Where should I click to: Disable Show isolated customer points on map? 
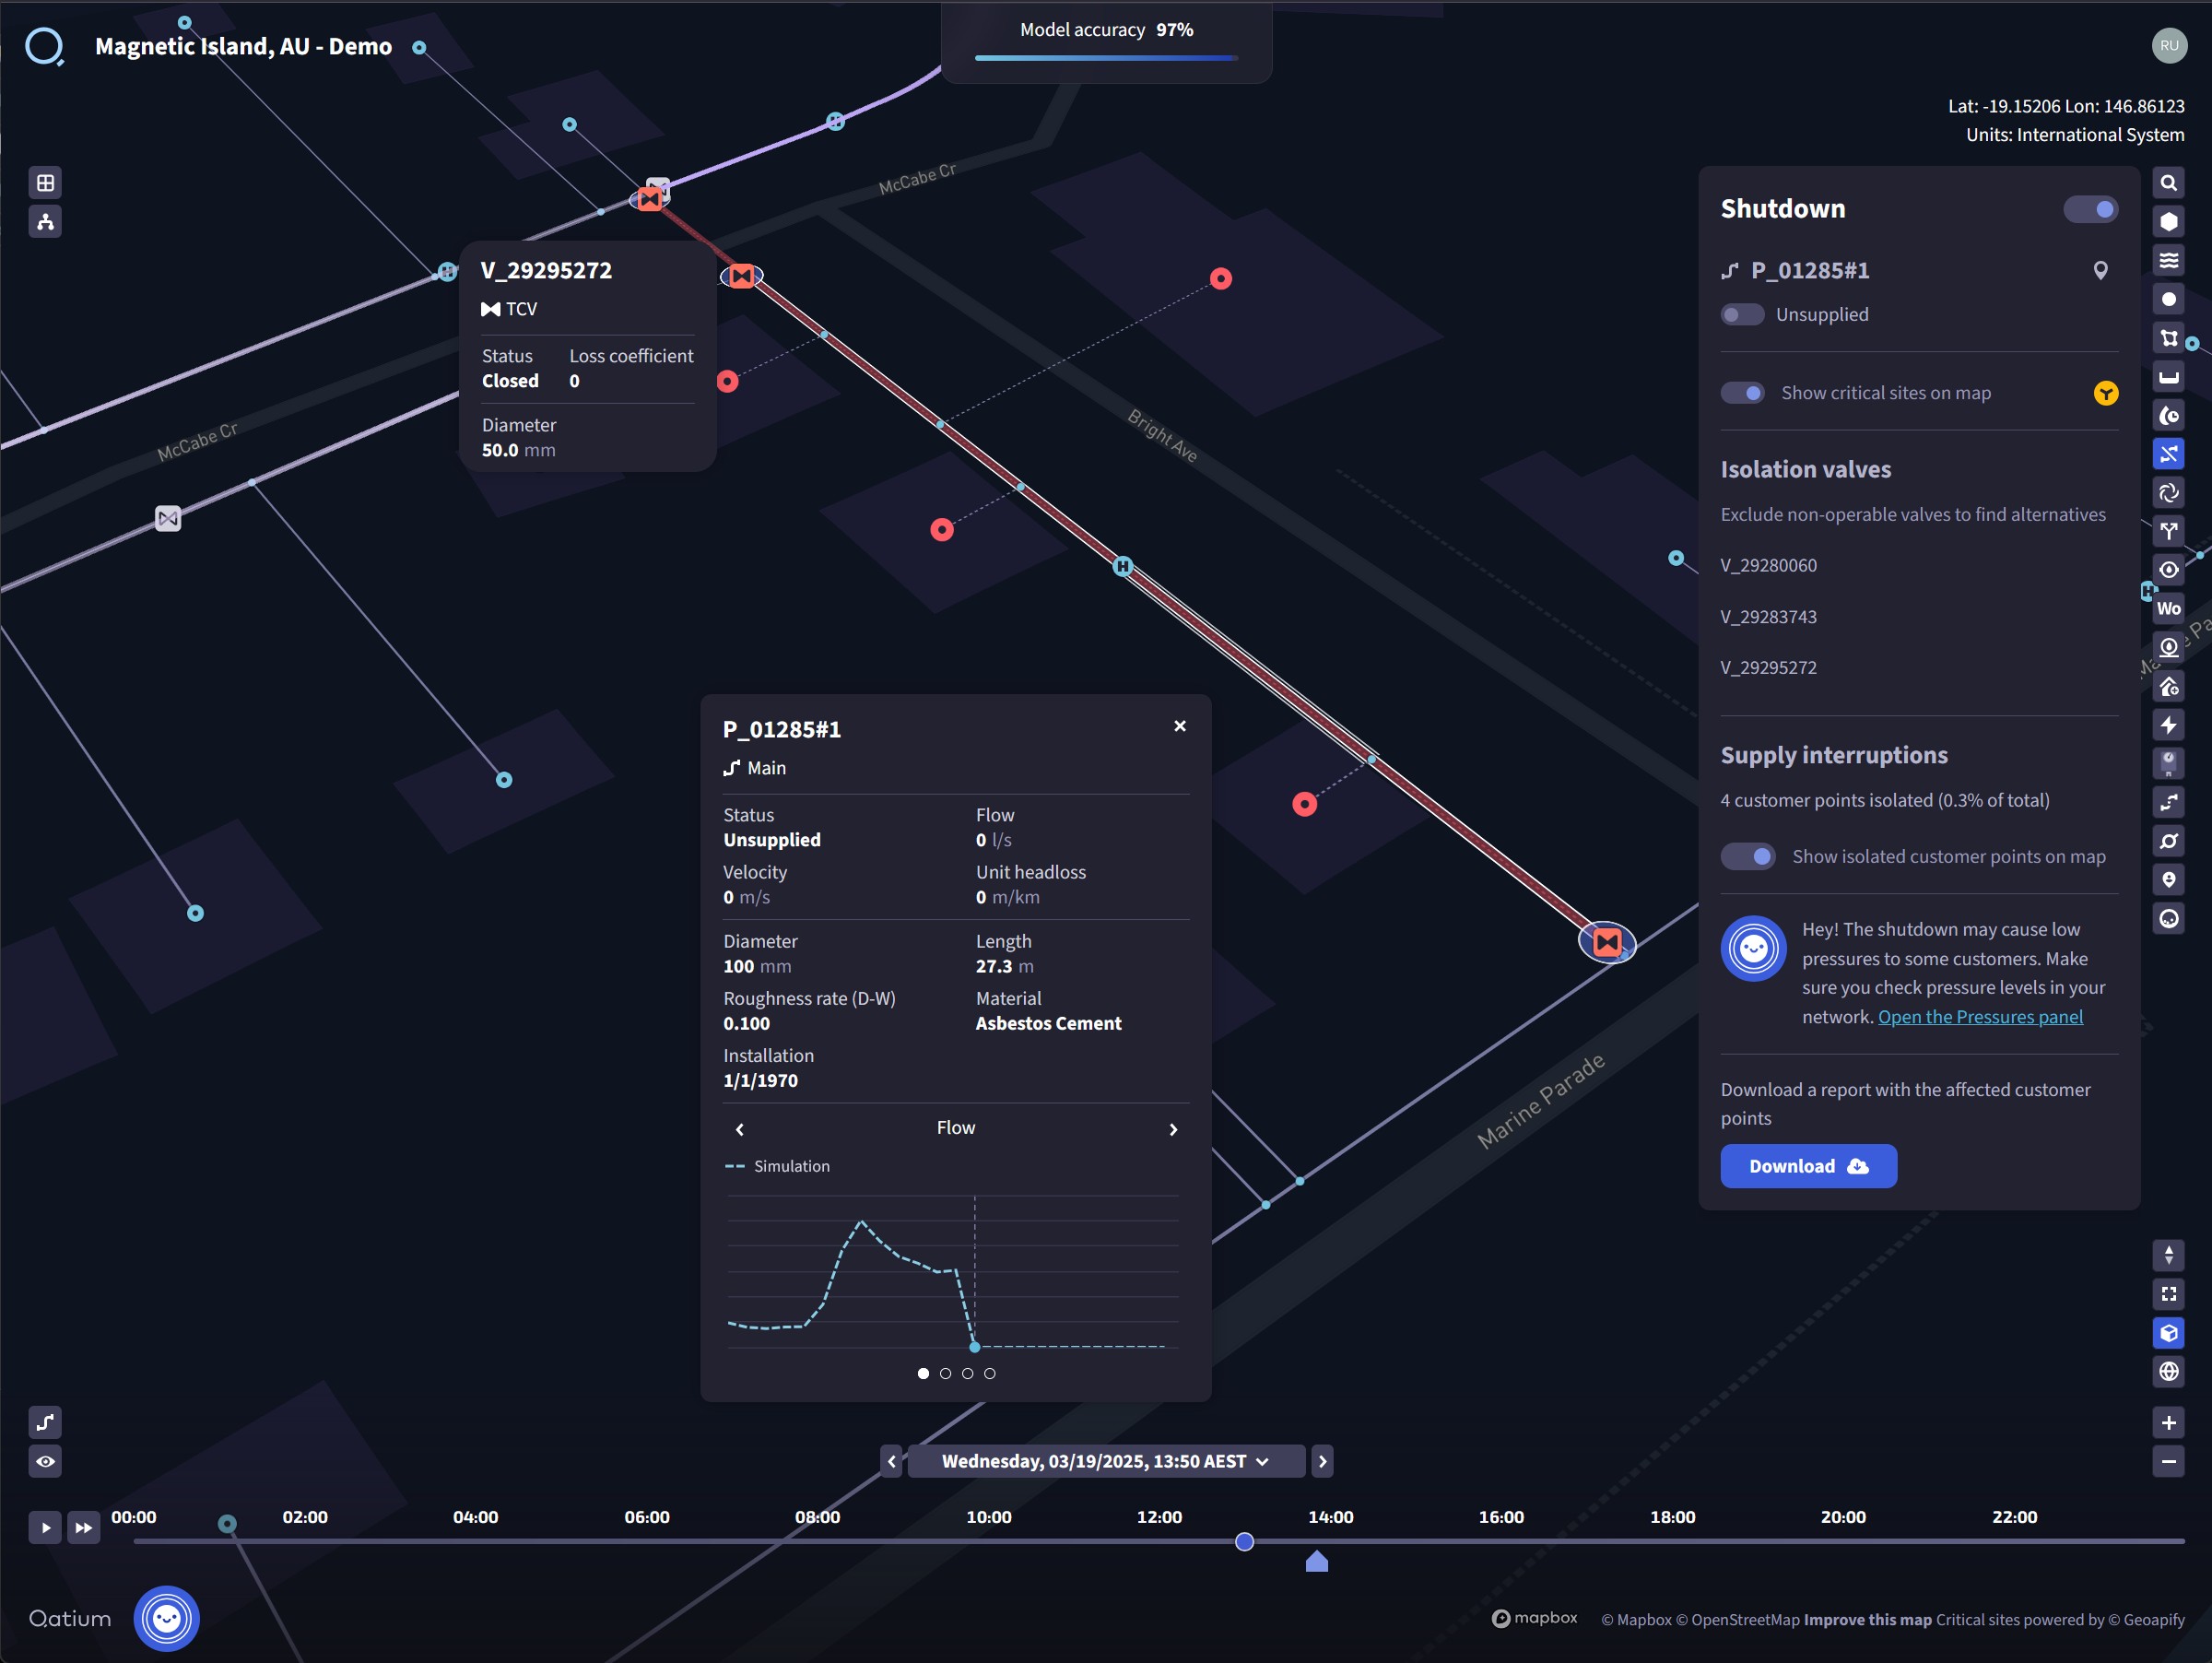click(x=1748, y=856)
